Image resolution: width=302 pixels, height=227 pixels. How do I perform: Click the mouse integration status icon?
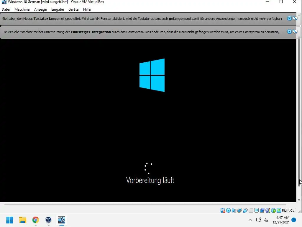273,210
